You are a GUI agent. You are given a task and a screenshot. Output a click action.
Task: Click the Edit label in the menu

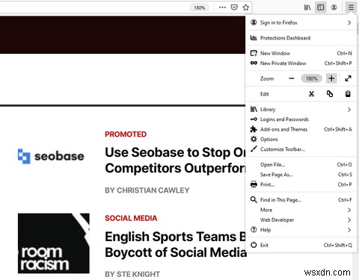[265, 94]
